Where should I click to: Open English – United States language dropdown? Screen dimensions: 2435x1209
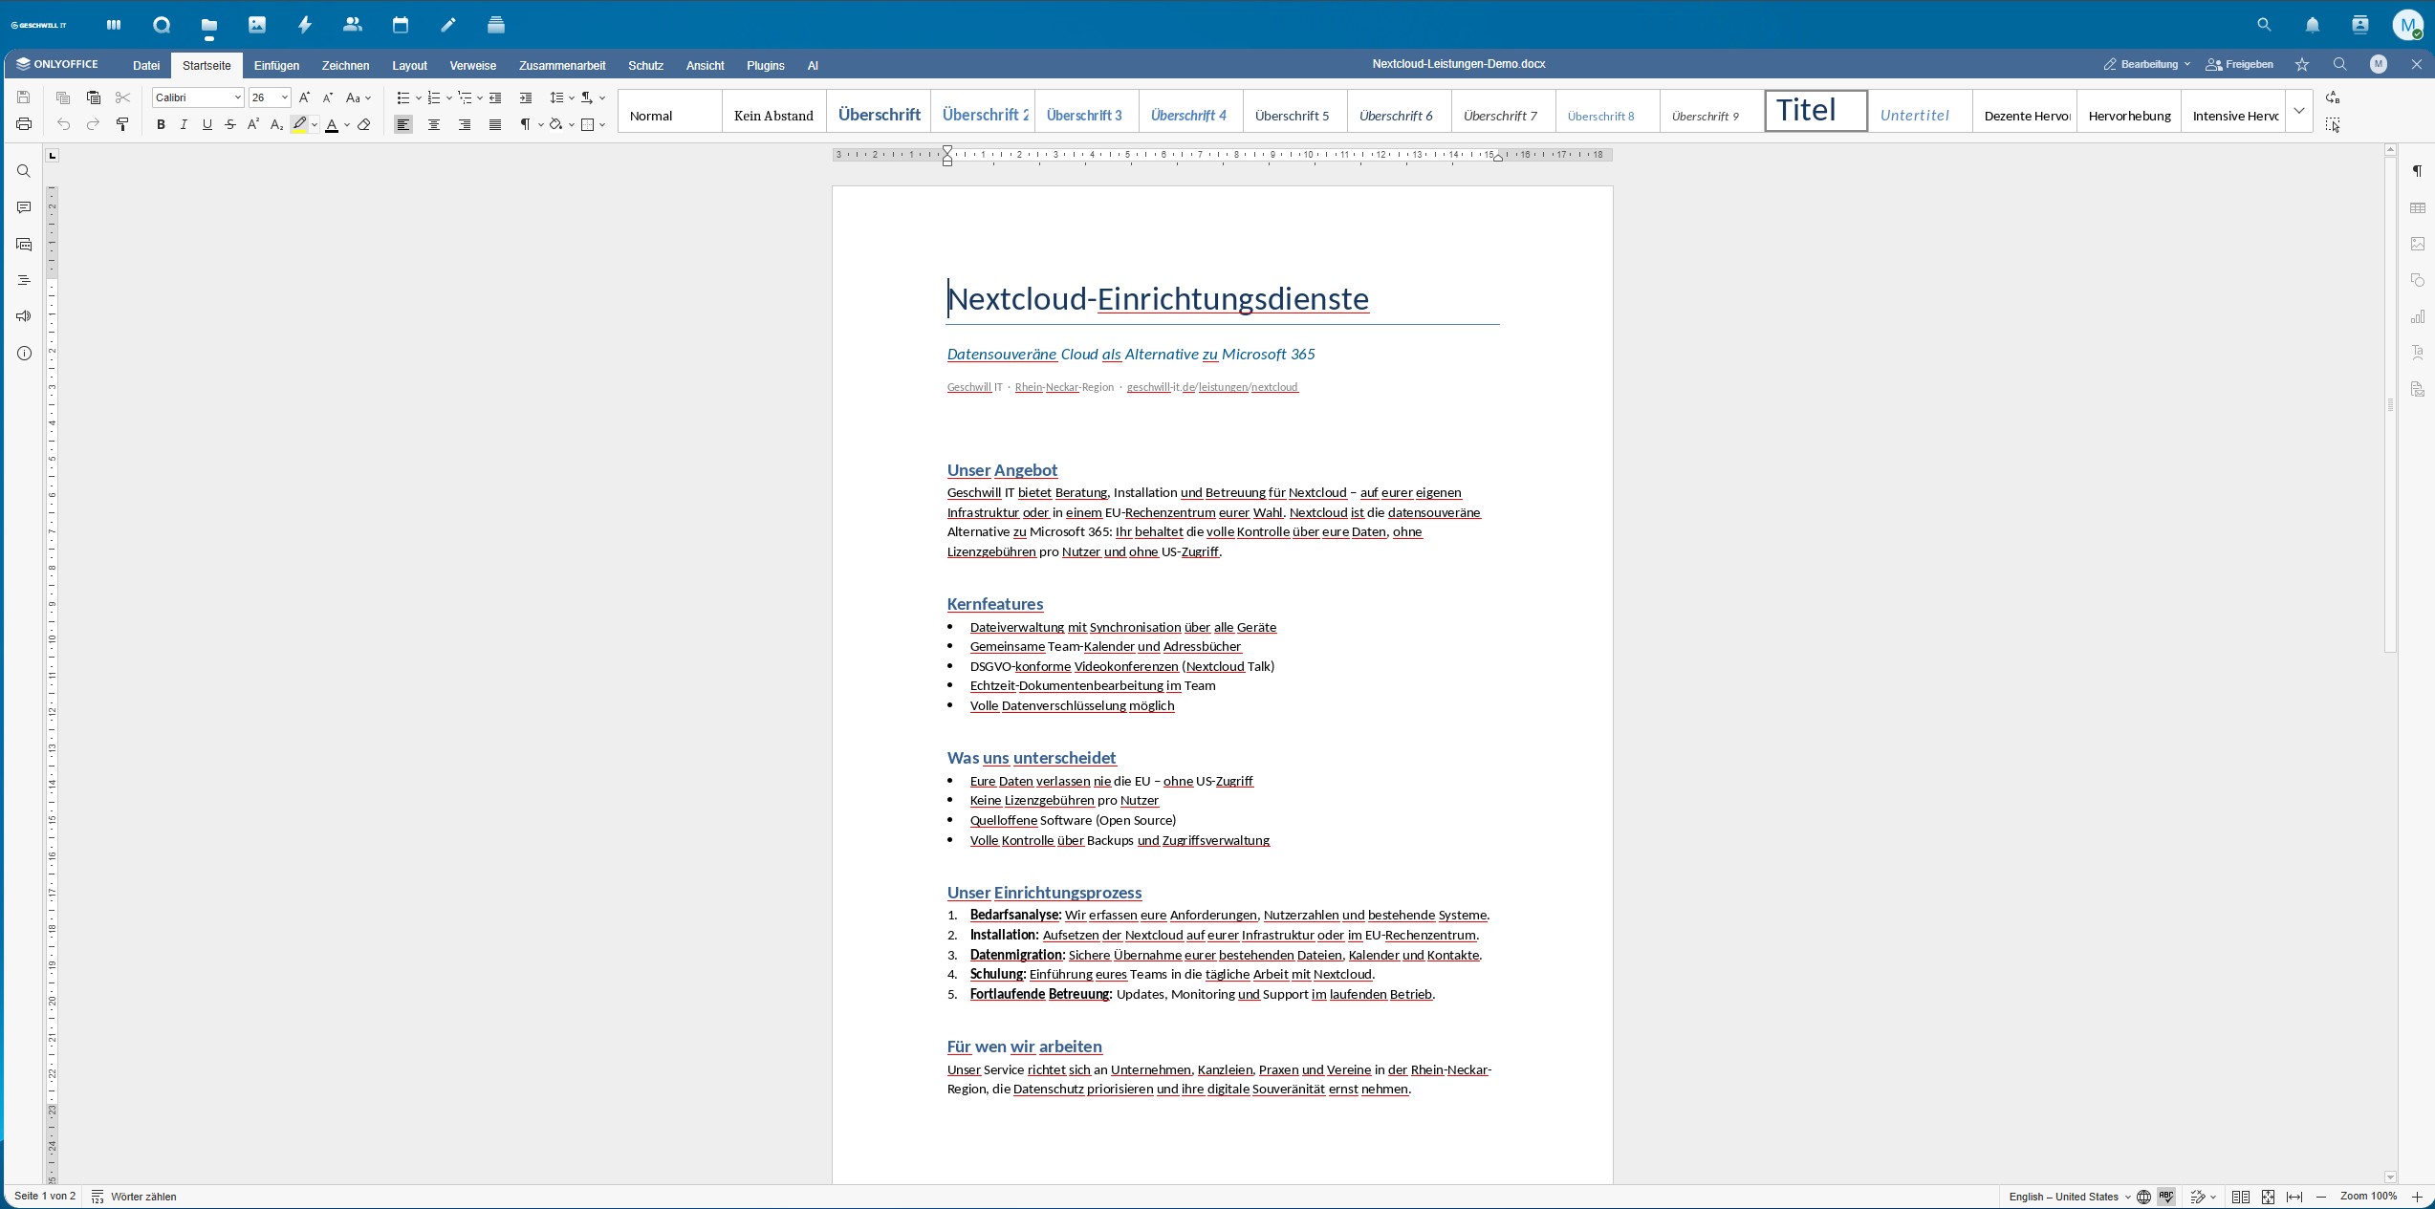[2070, 1197]
